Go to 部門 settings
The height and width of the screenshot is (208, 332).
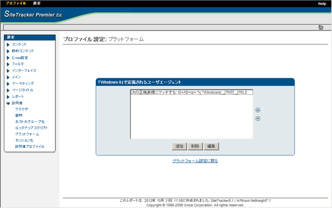(x=19, y=115)
